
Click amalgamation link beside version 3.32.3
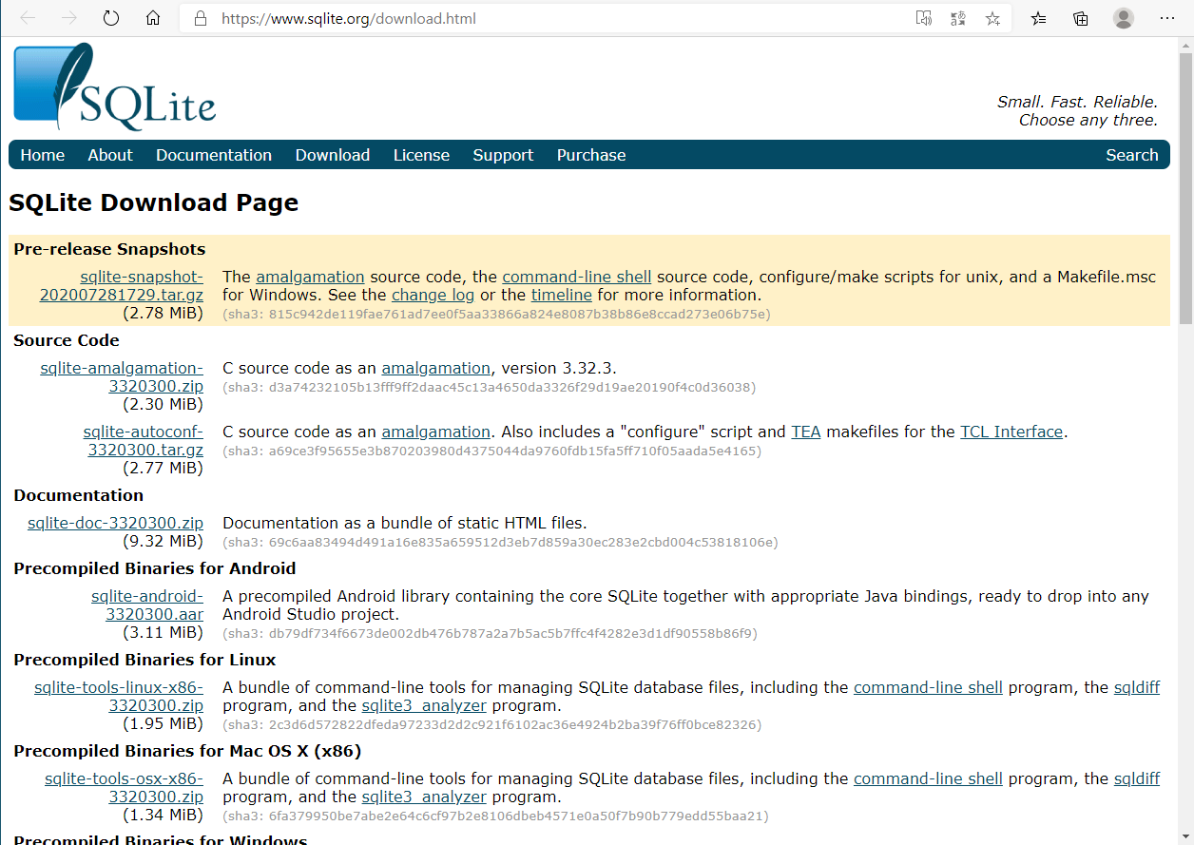click(436, 368)
